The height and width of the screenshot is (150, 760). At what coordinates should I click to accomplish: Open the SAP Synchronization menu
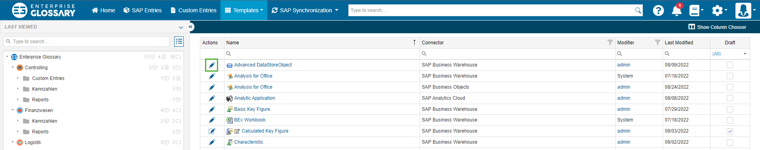click(x=305, y=10)
